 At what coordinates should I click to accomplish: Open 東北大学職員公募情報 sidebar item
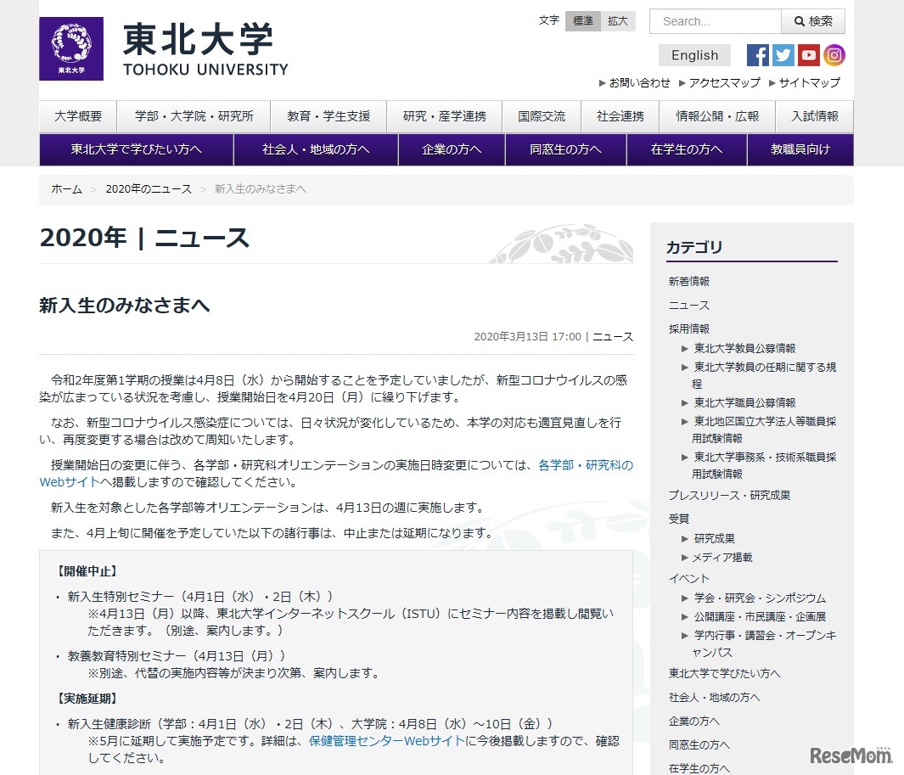point(744,402)
